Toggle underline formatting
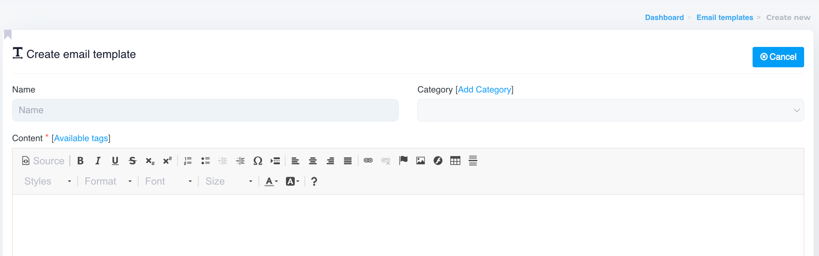Image resolution: width=819 pixels, height=256 pixels. [115, 161]
